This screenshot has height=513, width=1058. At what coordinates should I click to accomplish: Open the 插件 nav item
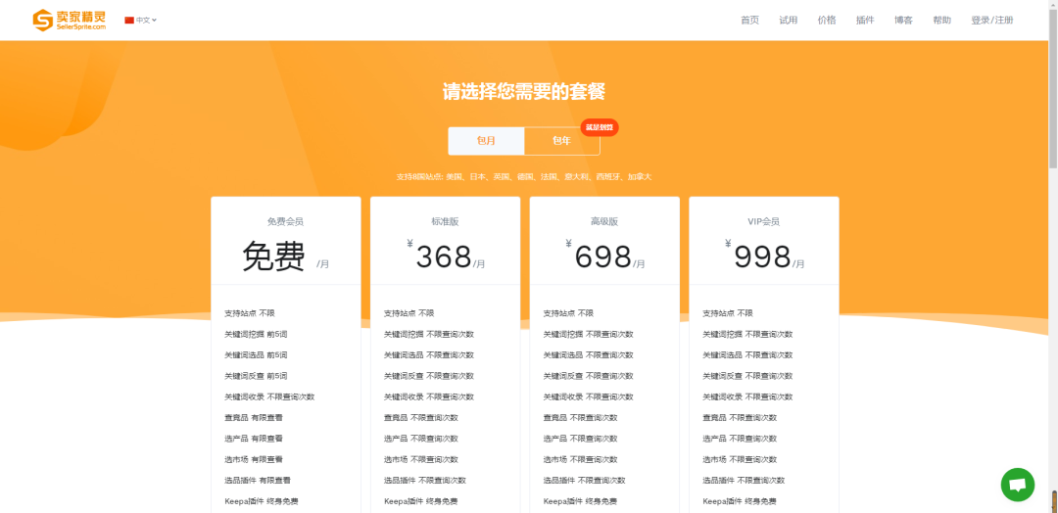tap(865, 21)
